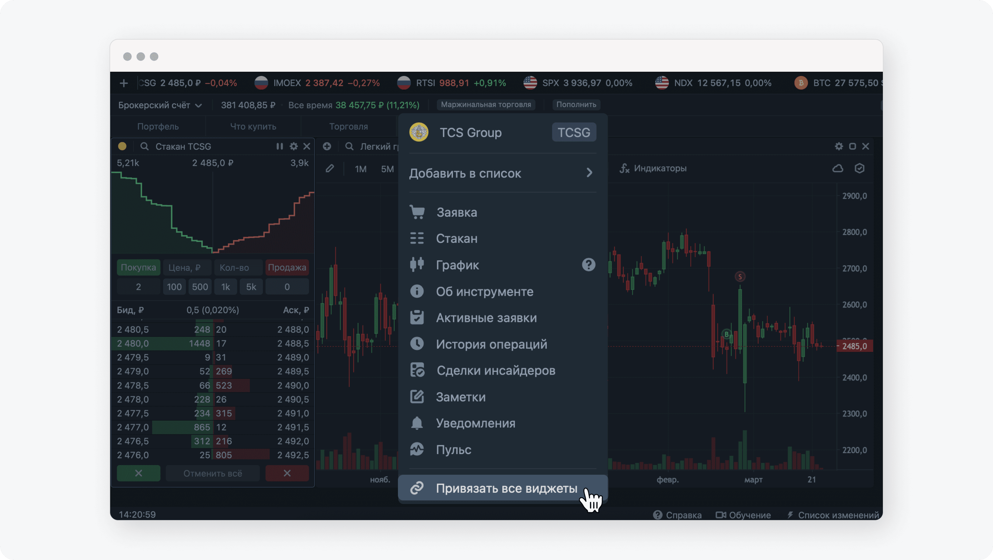
Task: Open История операций in the menu
Action: coord(503,344)
